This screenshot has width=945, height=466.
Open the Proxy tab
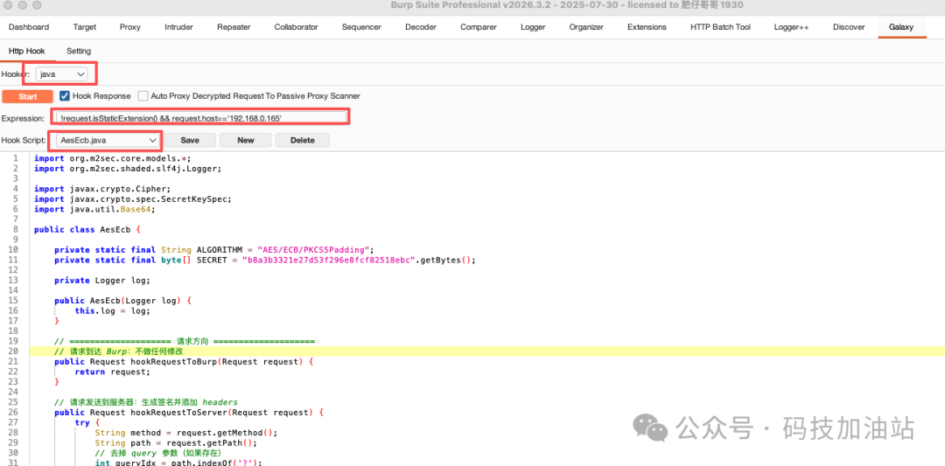[x=129, y=27]
